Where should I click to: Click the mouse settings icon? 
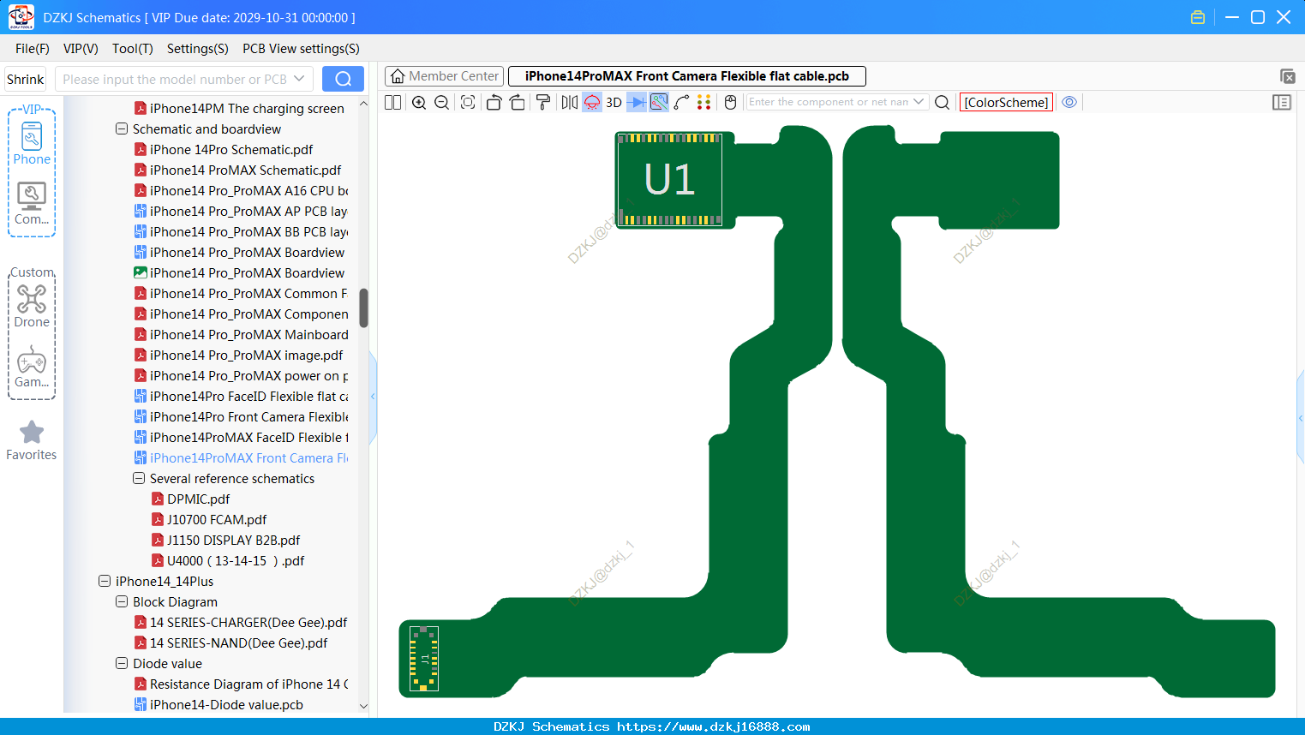(731, 102)
